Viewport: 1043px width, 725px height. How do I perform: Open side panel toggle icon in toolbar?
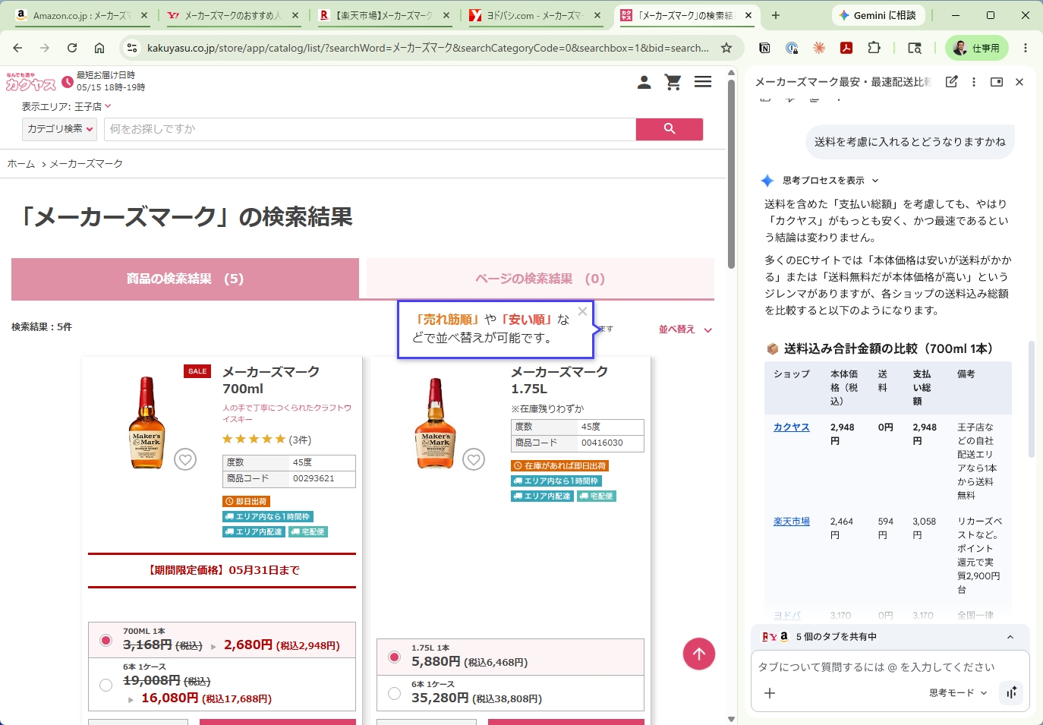(915, 48)
